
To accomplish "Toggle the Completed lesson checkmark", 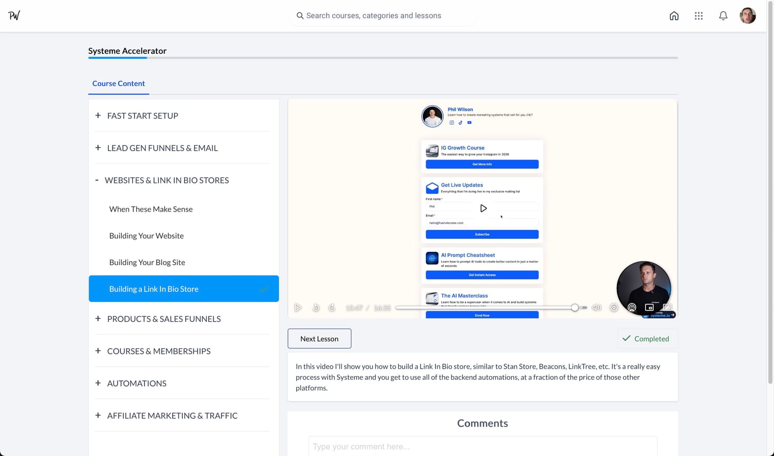I will click(x=646, y=339).
